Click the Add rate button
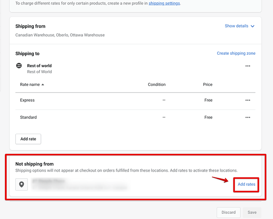273x219 pixels. pyautogui.click(x=28, y=139)
